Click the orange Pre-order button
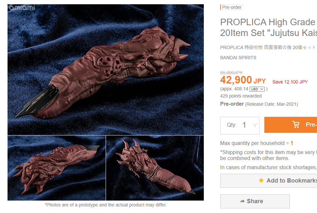This screenshot has height=213, width=317. [291, 125]
